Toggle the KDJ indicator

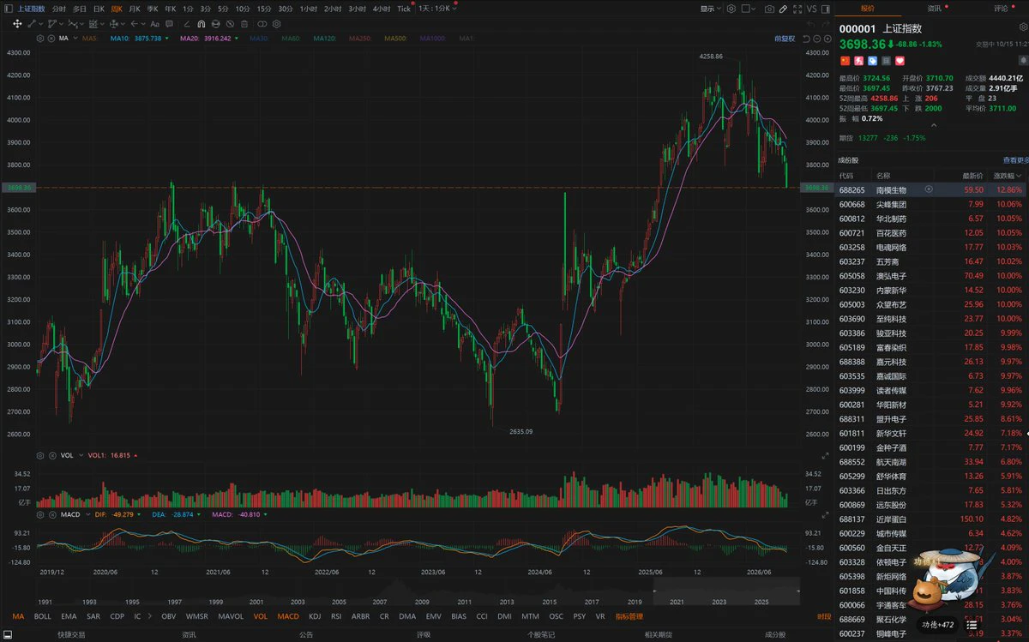click(x=315, y=616)
